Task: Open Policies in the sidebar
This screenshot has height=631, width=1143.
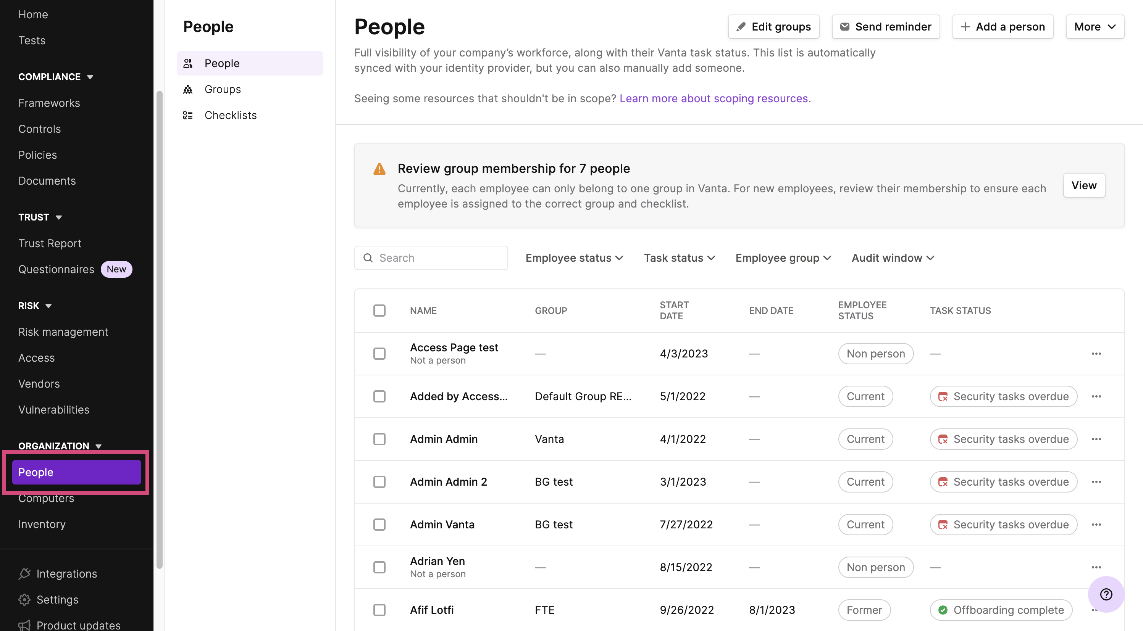Action: pos(38,155)
